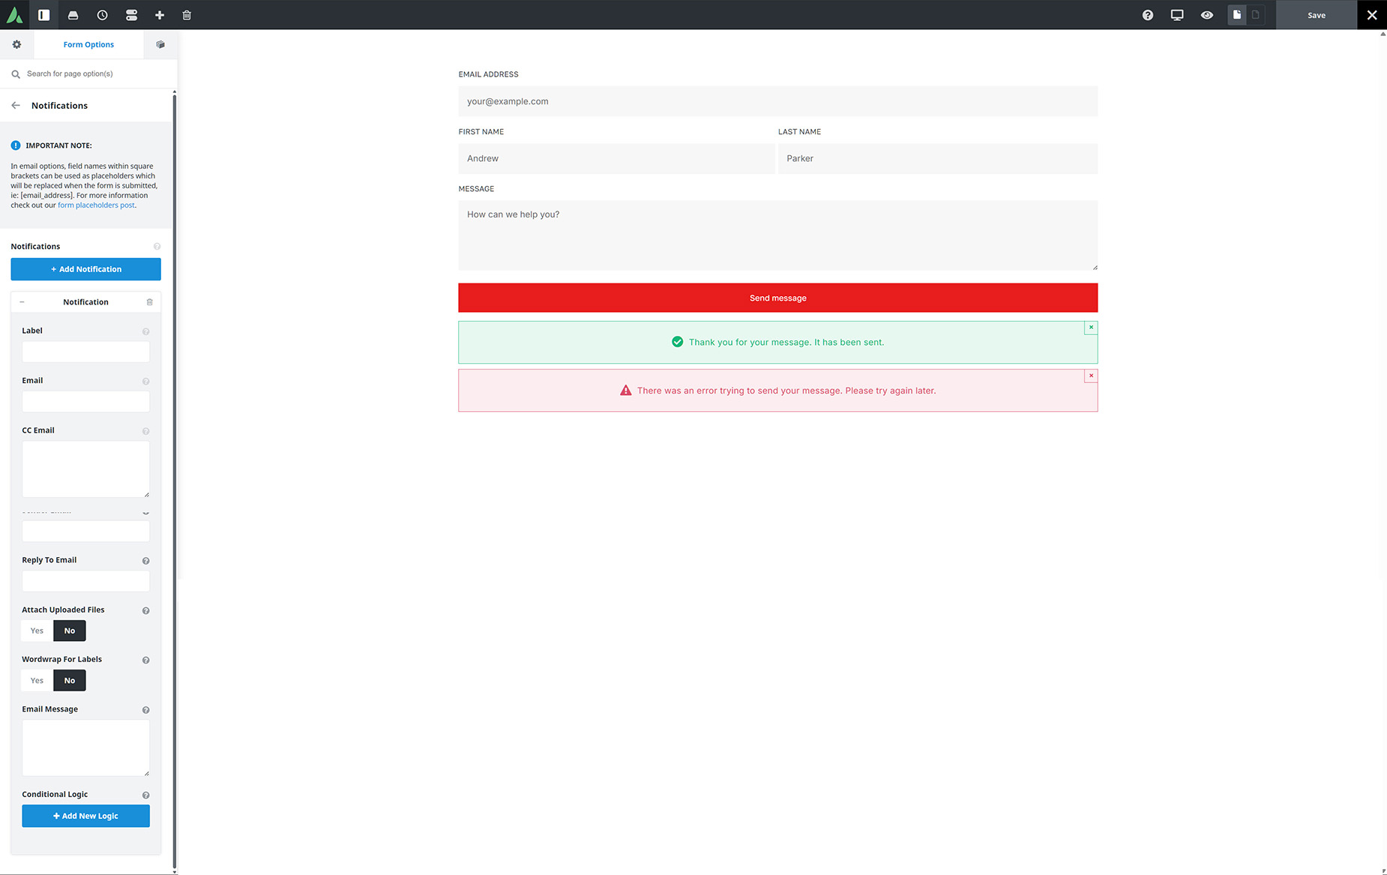
Task: Select the outlined page icon in top bar
Action: (1256, 15)
